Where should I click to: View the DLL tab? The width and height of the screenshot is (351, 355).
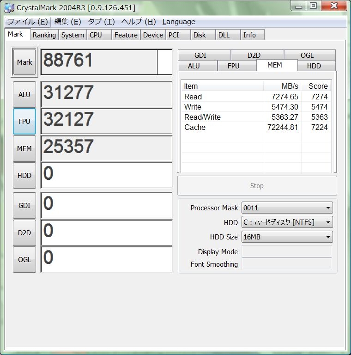(x=228, y=35)
